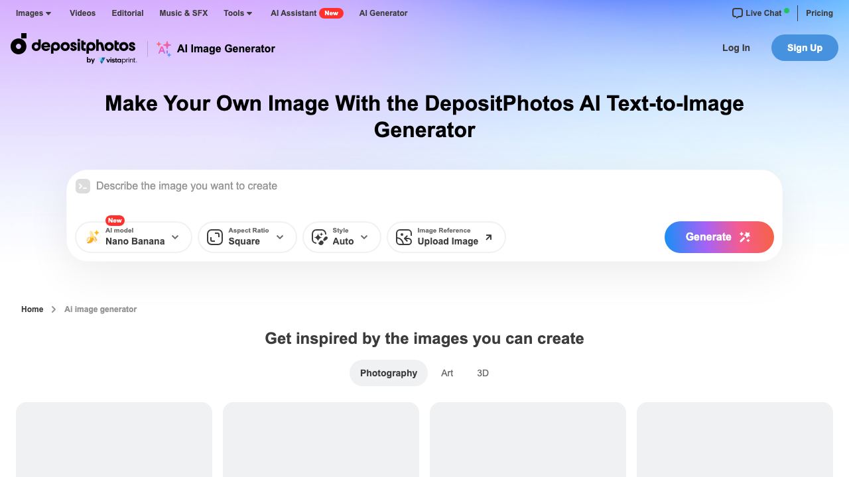Click the Sign Up button
This screenshot has width=849, height=477.
[805, 48]
